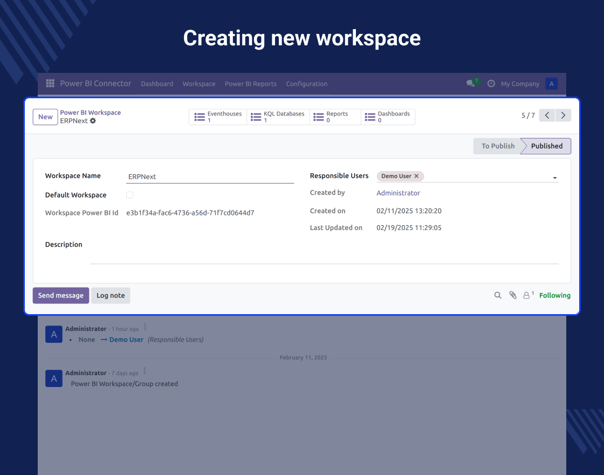This screenshot has width=604, height=475.
Task: Set stage to To Publish in status bar
Action: tap(497, 146)
